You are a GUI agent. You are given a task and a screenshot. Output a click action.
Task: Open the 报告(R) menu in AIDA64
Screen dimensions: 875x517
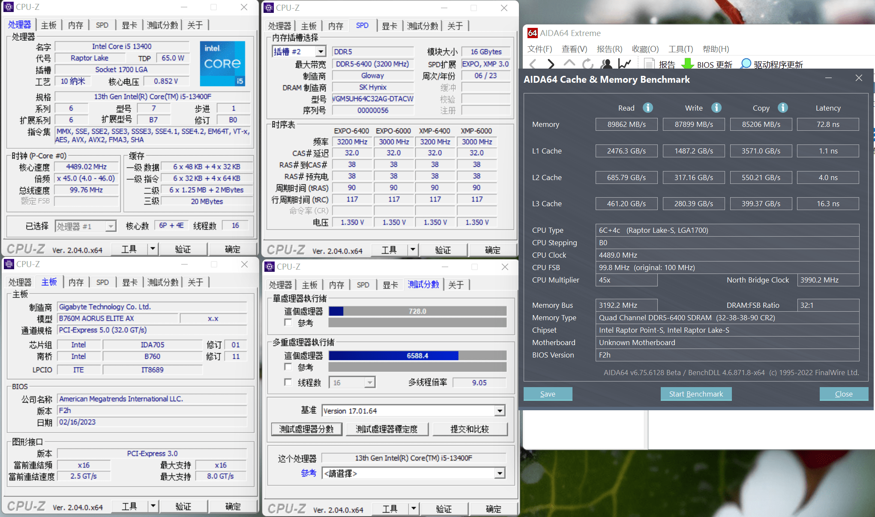[x=609, y=49]
